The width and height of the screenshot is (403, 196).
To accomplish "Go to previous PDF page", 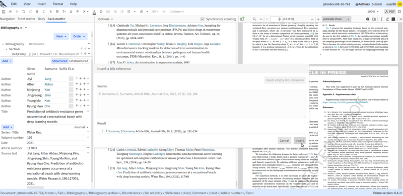I will click(261, 19).
